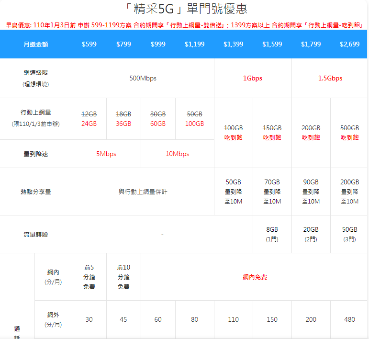Click the 480 off-network minutes cell
369x339 pixels.
pyautogui.click(x=349, y=319)
